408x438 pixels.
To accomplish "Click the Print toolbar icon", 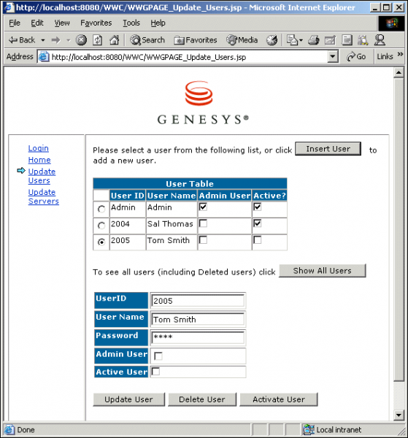I will coord(314,40).
